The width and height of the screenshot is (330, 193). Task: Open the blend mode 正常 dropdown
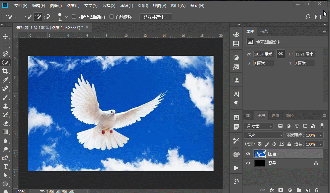(x=264, y=135)
